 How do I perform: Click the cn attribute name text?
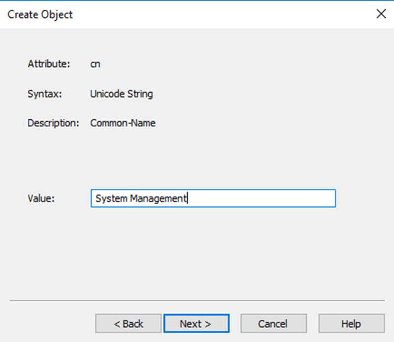[x=95, y=64]
